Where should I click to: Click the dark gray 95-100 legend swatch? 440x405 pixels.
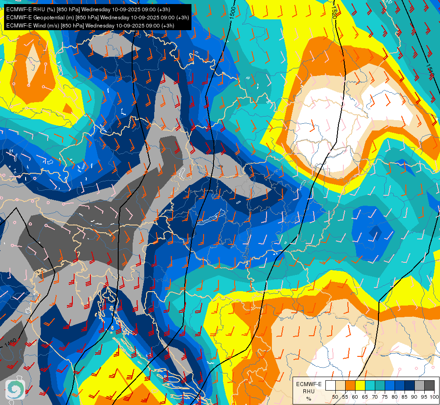429,385
